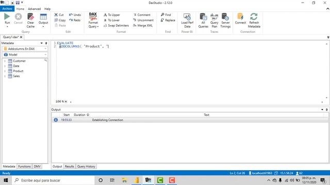Screen dimensions: 330x185
Task: Sort output by the Duration column
Action: click(x=81, y=115)
